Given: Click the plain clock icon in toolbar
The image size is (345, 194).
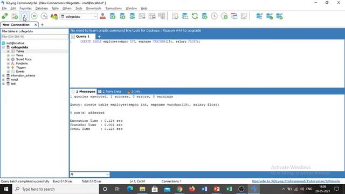Looking at the screenshot, I should click(214, 16).
